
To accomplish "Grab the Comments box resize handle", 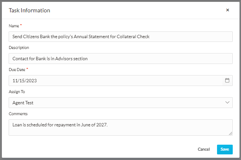I will coord(231,133).
